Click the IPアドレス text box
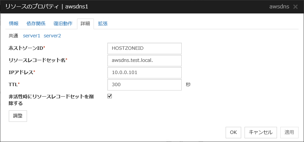304x142 pixels. tap(144, 73)
